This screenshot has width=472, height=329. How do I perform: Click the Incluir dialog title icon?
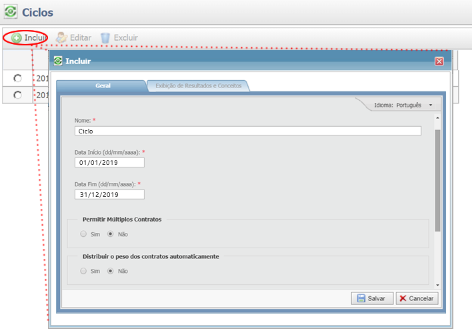coord(58,61)
